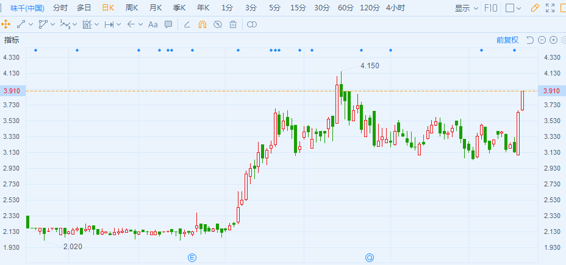The width and height of the screenshot is (566, 265).
Task: Click the circled Q event marker
Action: point(369,258)
